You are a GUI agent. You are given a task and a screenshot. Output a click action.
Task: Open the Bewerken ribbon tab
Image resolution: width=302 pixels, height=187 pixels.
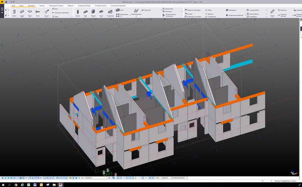coord(32,6)
